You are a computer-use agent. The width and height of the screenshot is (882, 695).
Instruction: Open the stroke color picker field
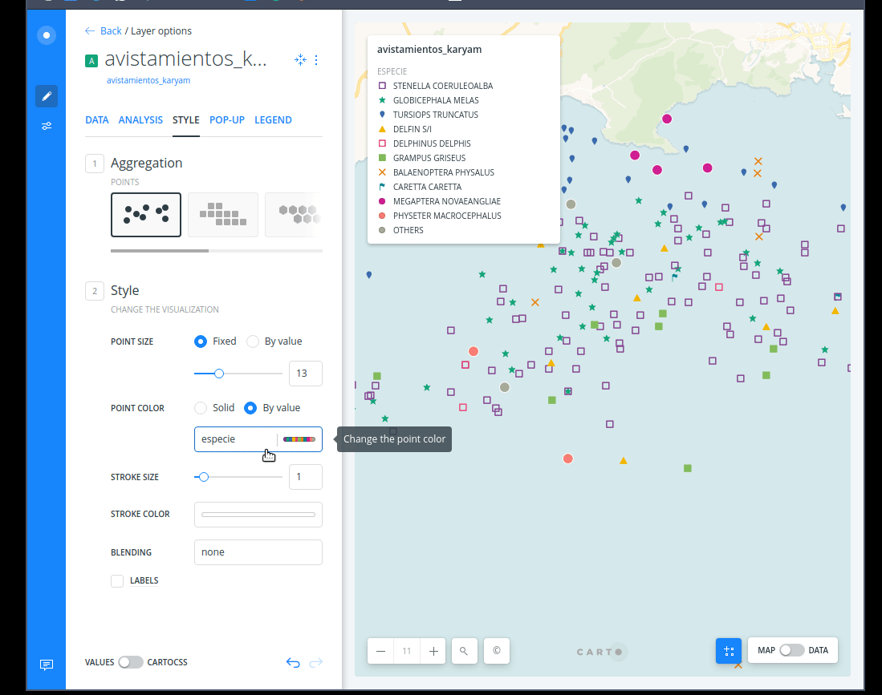(x=258, y=515)
